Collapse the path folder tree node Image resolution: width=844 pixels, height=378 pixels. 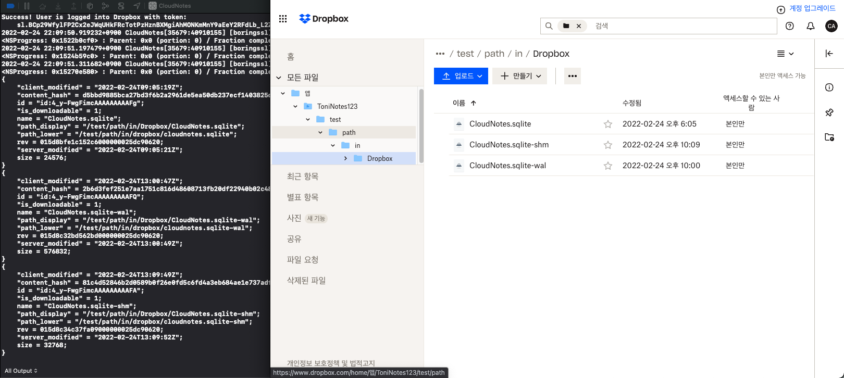(x=320, y=132)
